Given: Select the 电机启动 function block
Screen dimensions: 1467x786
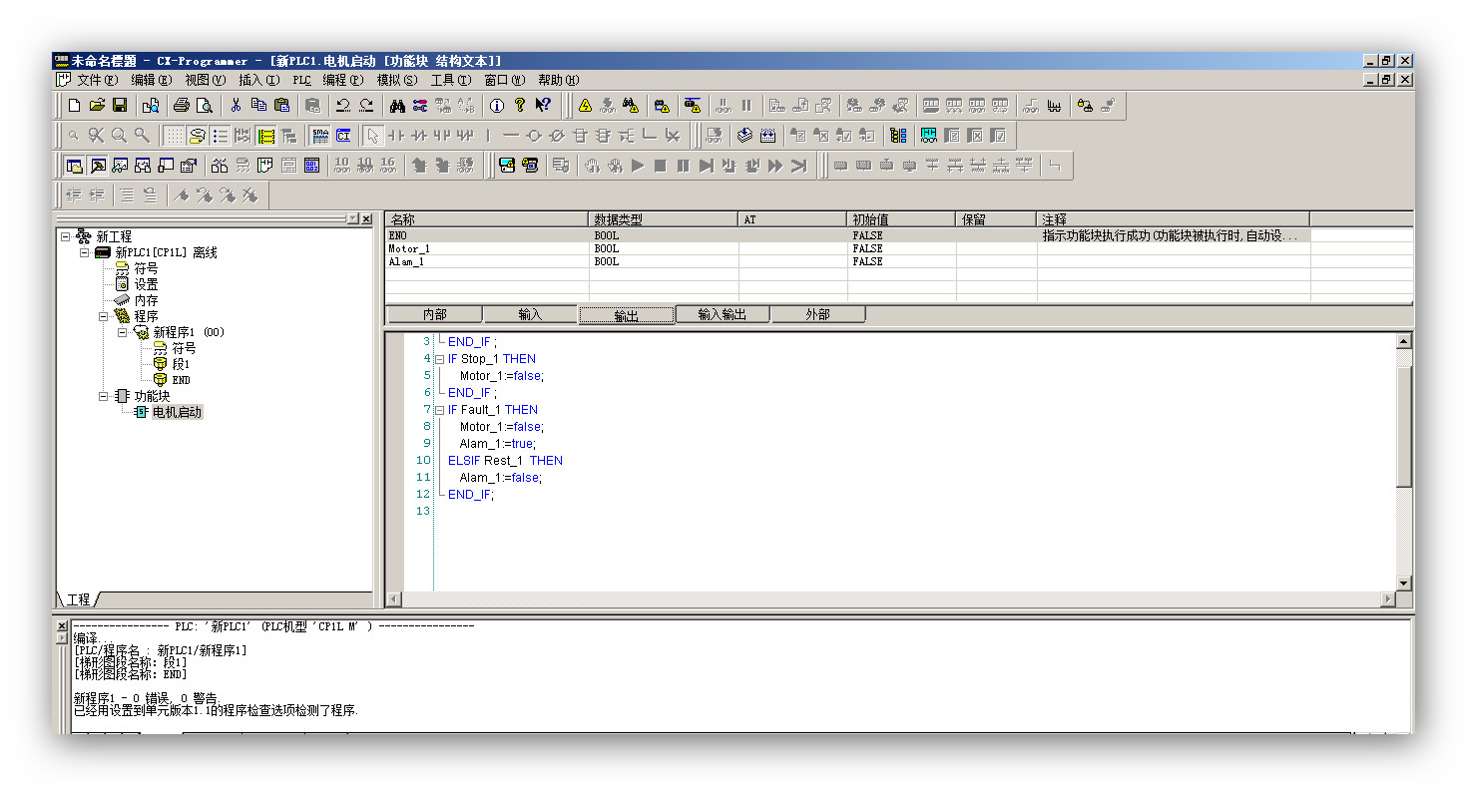Looking at the screenshot, I should pyautogui.click(x=177, y=412).
